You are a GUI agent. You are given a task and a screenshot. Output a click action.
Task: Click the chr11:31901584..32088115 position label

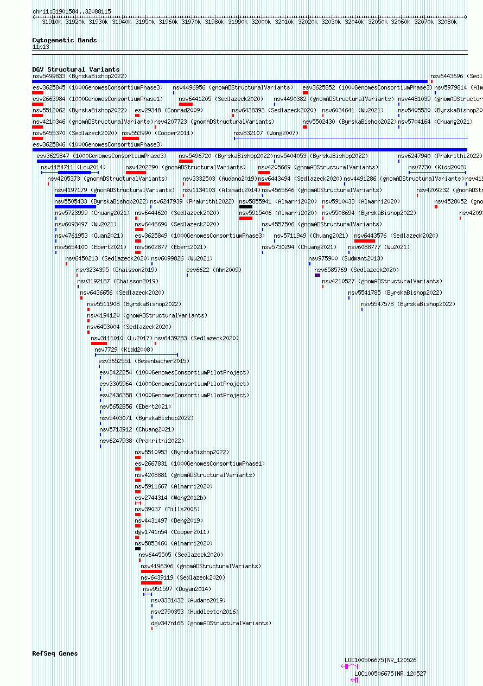click(72, 11)
